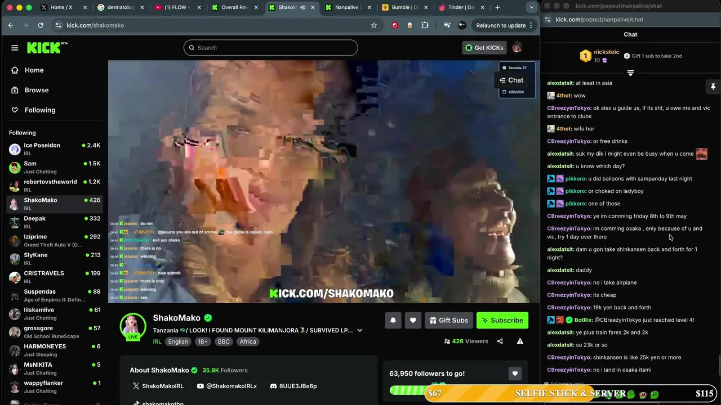Click username alexdatsit in 'daddy' message
Screen dimensions: 721x405
click(x=560, y=270)
